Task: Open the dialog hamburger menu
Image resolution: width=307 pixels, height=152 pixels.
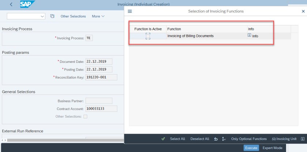Action: 129,11
